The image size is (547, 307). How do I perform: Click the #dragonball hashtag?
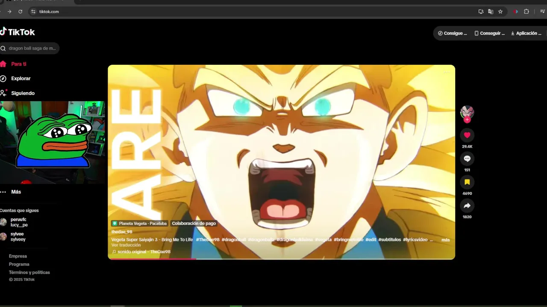[234, 240]
